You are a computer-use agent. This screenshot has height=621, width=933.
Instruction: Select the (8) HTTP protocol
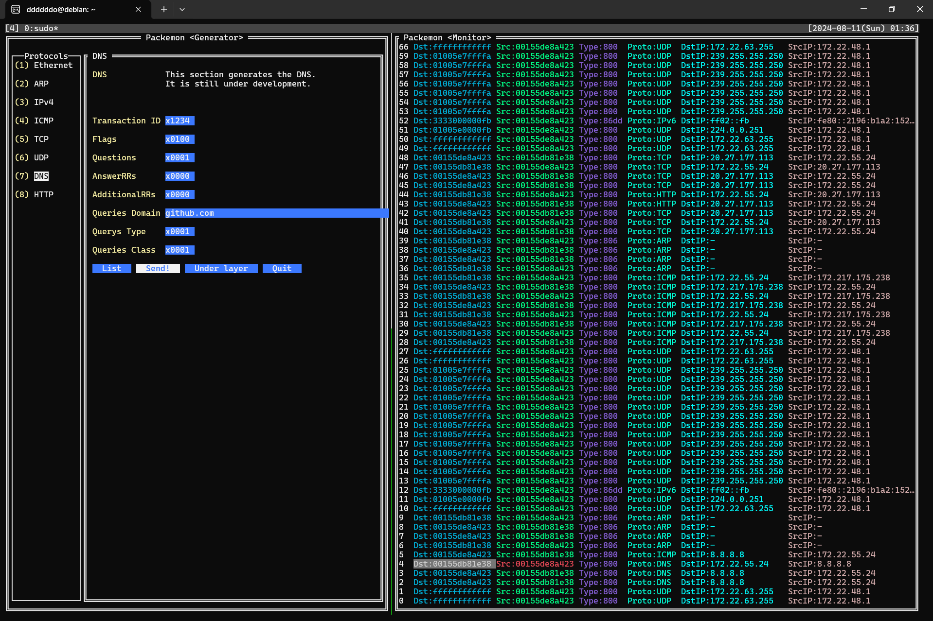point(34,194)
